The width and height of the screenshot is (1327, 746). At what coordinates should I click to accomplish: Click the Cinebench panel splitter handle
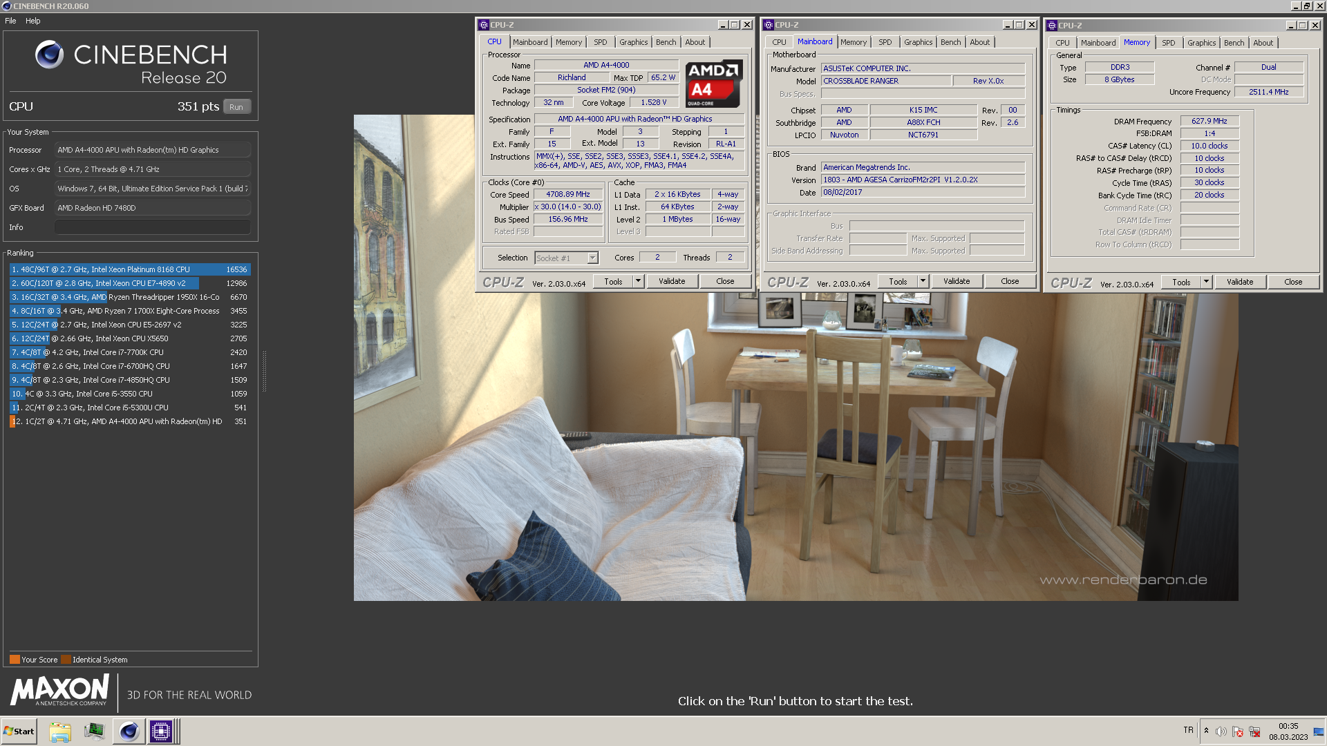(264, 371)
